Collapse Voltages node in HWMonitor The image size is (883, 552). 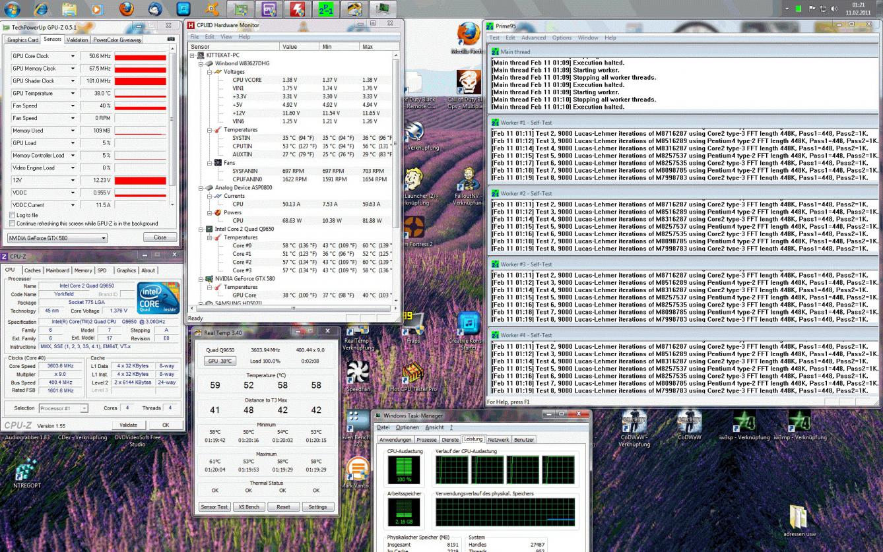(210, 72)
